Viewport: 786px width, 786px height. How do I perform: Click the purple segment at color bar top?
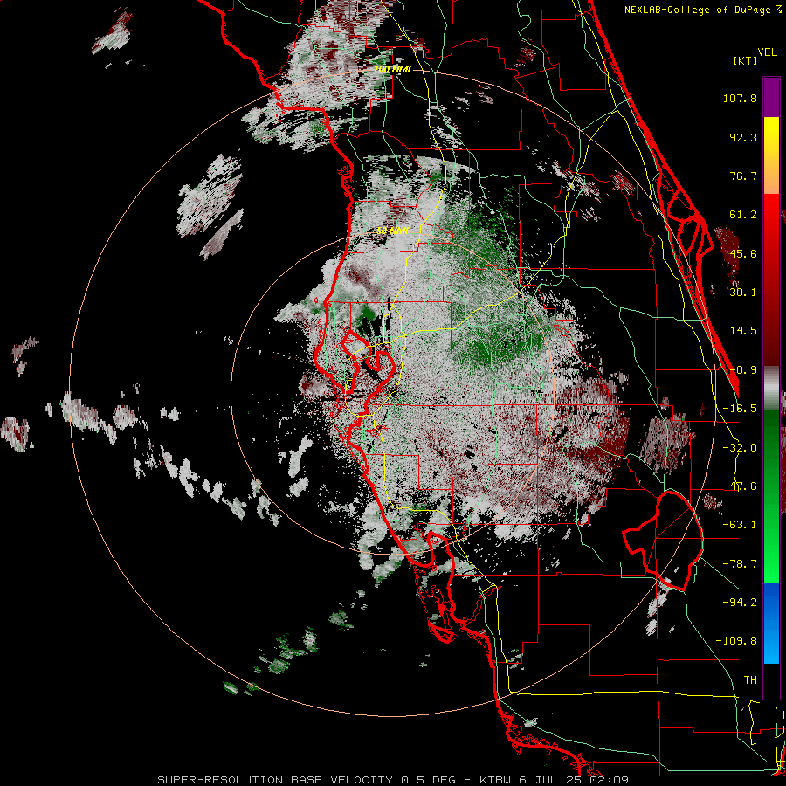point(771,97)
